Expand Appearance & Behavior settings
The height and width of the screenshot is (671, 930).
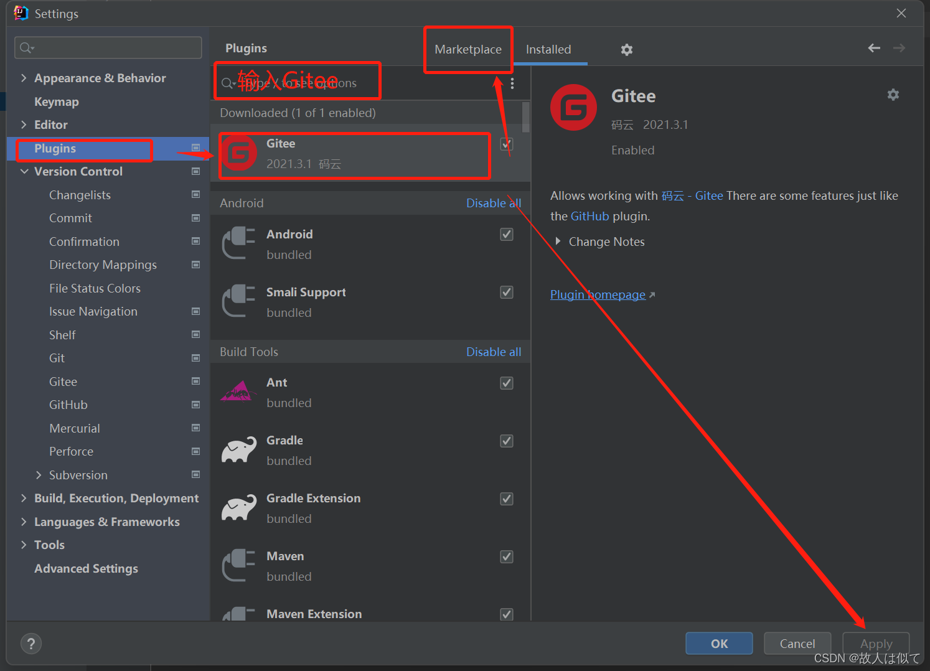click(24, 78)
